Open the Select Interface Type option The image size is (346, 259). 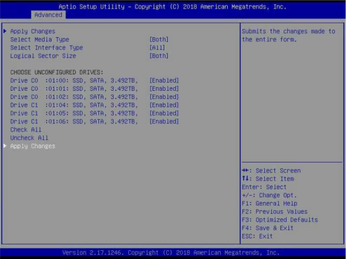pyautogui.click(x=47, y=48)
